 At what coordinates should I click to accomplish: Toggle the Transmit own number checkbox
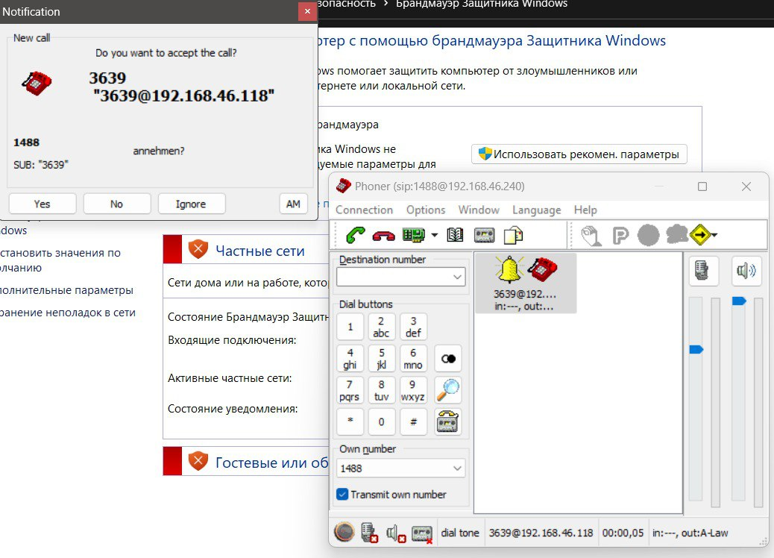(x=342, y=495)
